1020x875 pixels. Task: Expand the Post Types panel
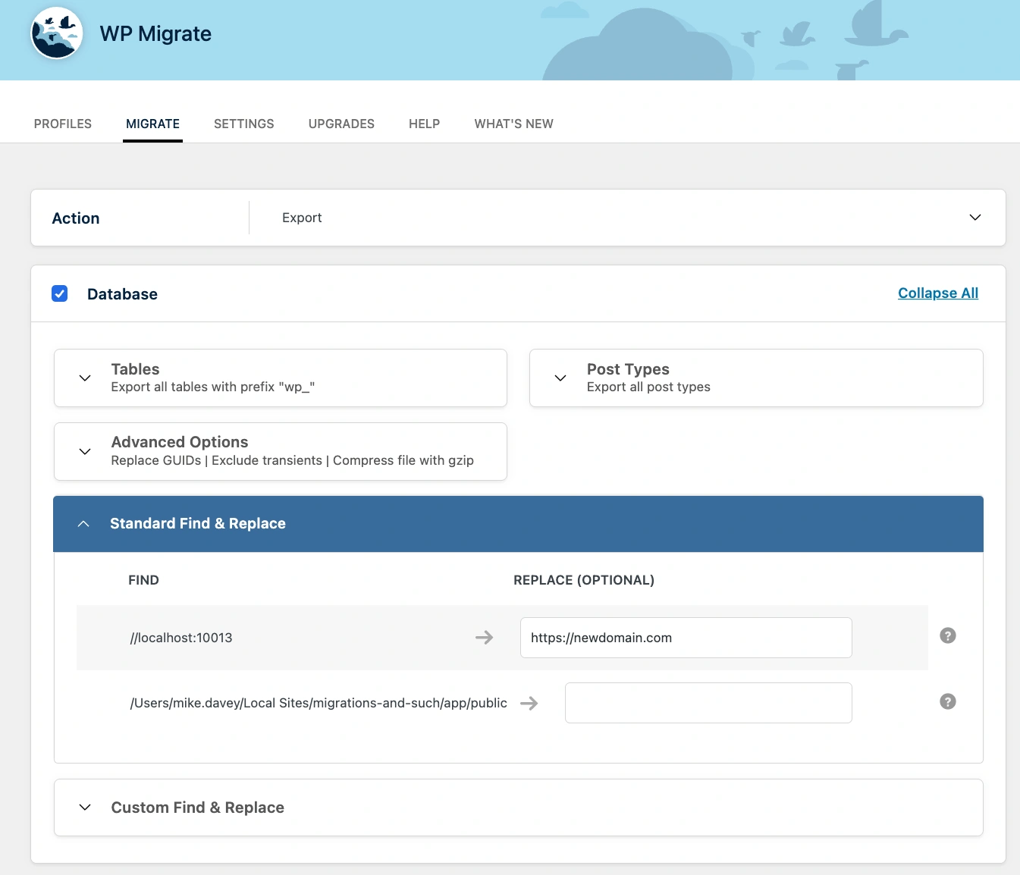(x=560, y=378)
